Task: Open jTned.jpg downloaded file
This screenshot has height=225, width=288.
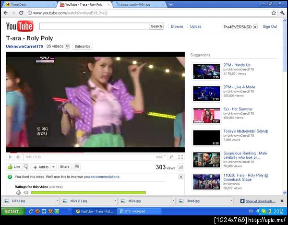Action: pyautogui.click(x=204, y=201)
